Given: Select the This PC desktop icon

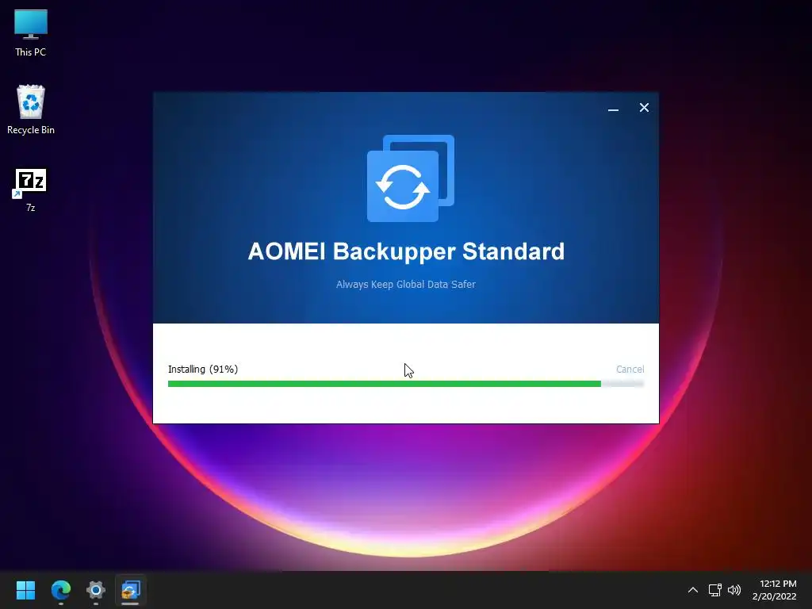Looking at the screenshot, I should coord(31,33).
